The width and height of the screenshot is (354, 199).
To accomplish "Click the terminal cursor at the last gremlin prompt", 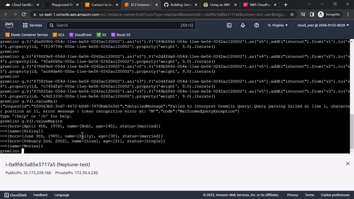I will (23, 151).
